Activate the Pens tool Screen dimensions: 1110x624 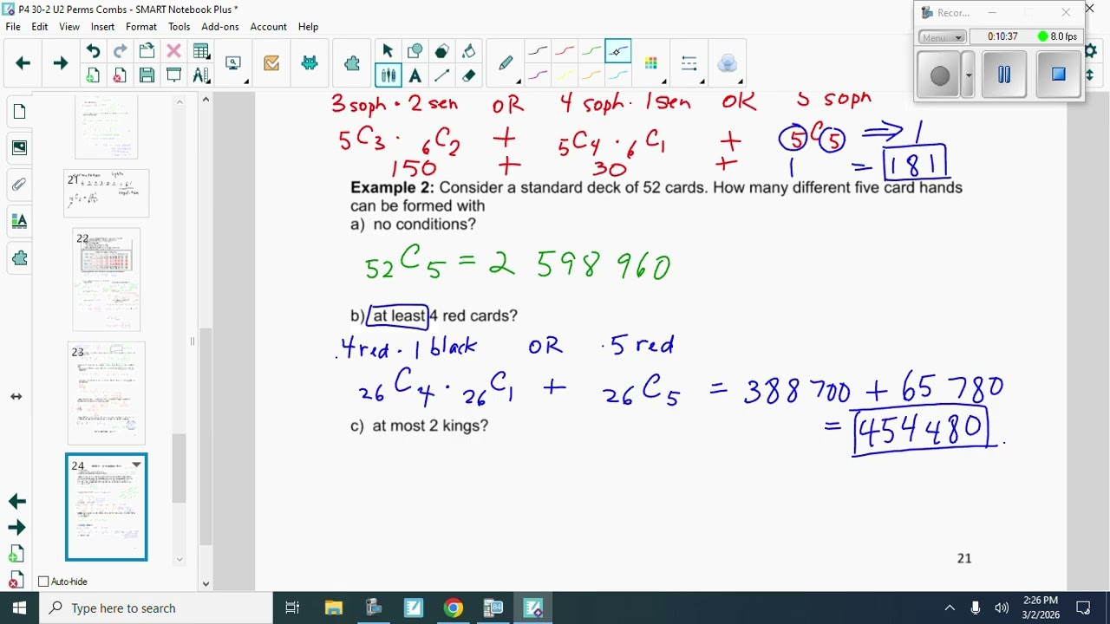388,75
